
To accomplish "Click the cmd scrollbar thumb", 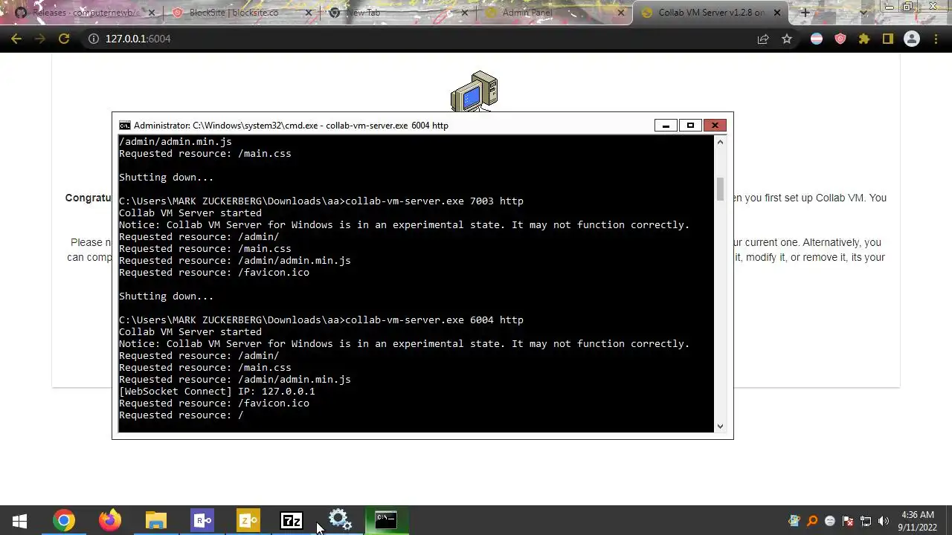I will coord(720,189).
